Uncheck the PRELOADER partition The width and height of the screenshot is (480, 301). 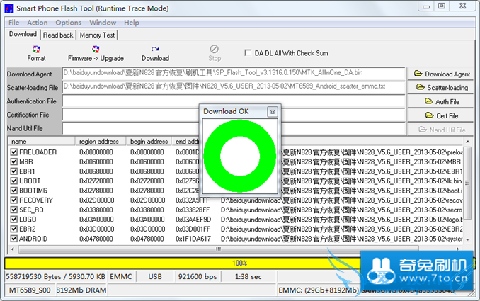[x=13, y=152]
